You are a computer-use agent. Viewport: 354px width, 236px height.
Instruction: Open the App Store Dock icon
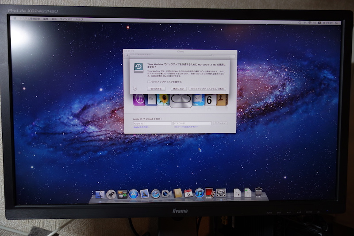point(134,194)
